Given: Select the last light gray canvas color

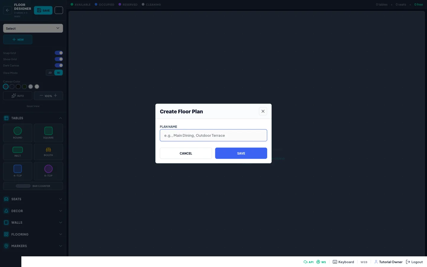Looking at the screenshot, I should tap(37, 87).
